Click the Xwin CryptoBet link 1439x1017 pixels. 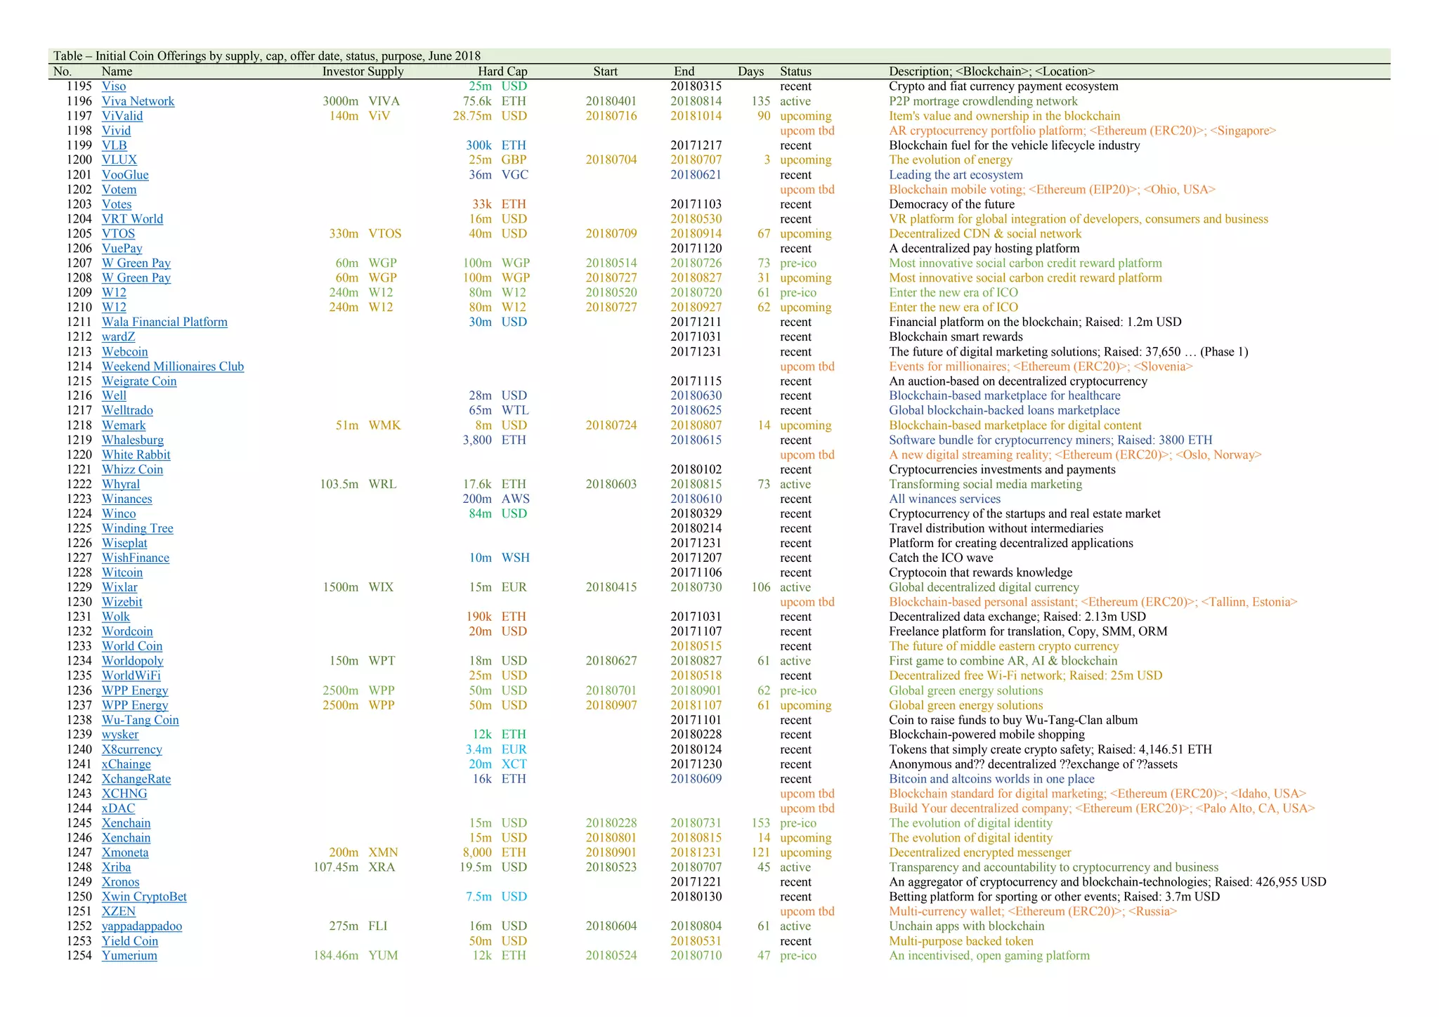144,896
